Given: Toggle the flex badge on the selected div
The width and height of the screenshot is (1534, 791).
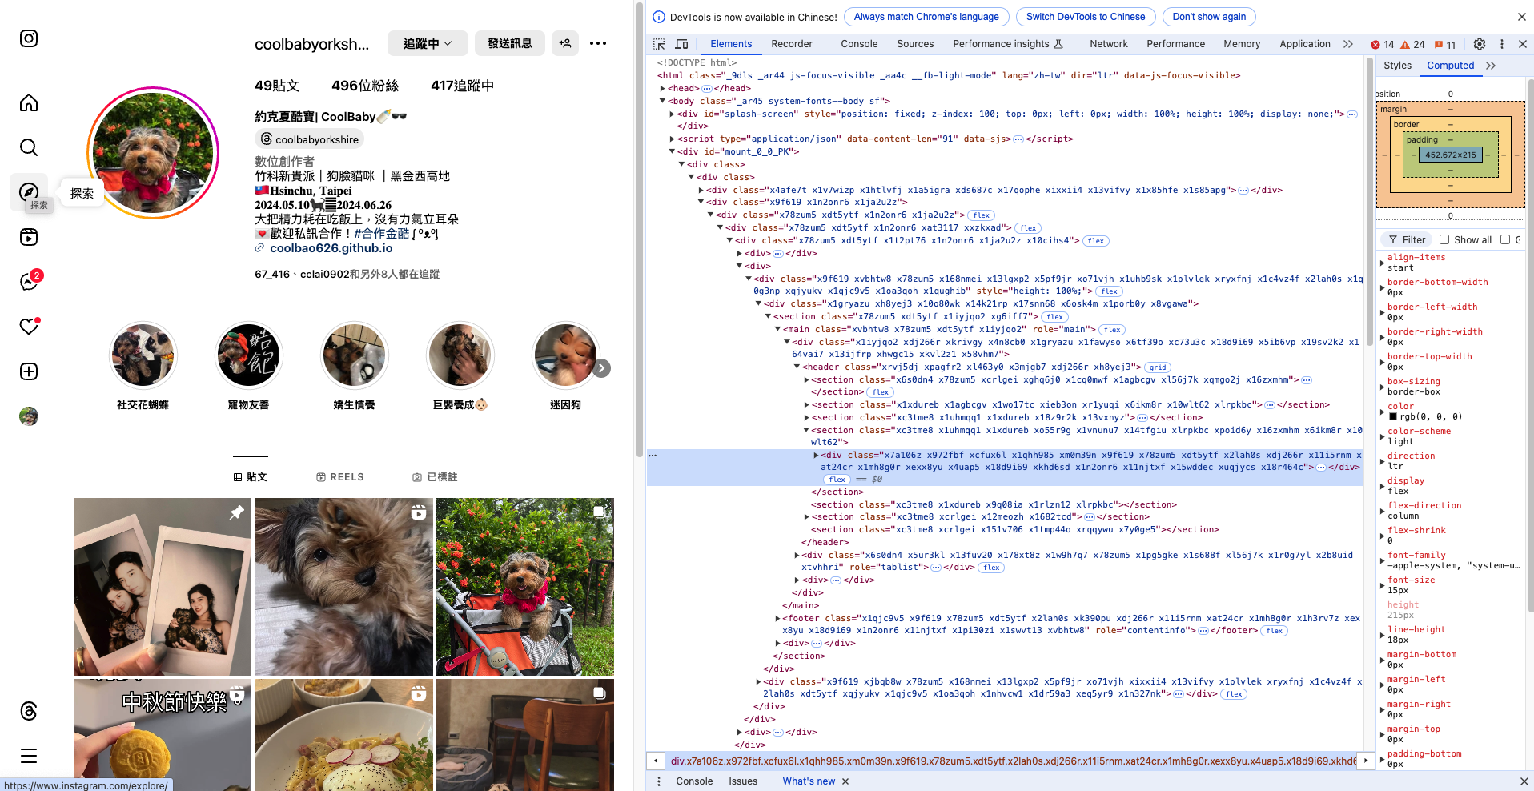Looking at the screenshot, I should pos(837,480).
